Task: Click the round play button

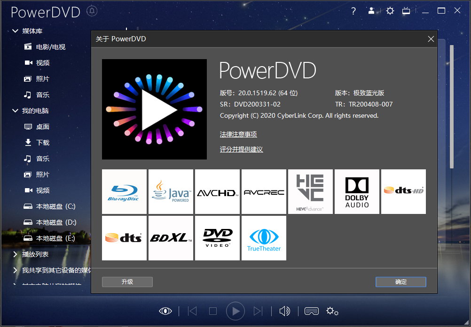Action: point(235,311)
